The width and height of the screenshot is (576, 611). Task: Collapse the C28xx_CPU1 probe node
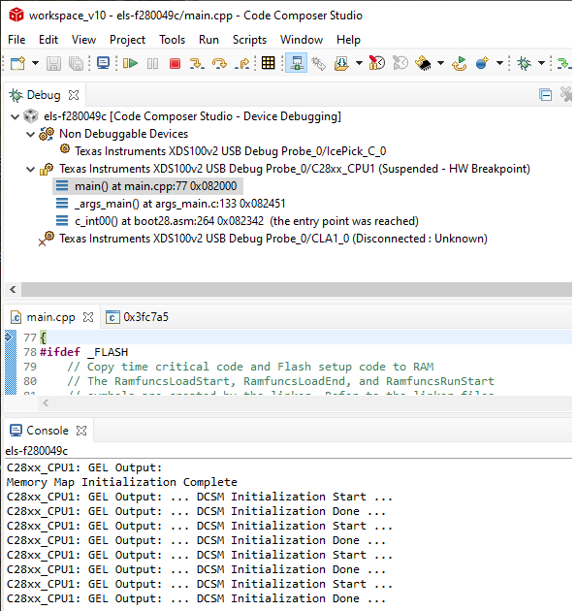[31, 169]
